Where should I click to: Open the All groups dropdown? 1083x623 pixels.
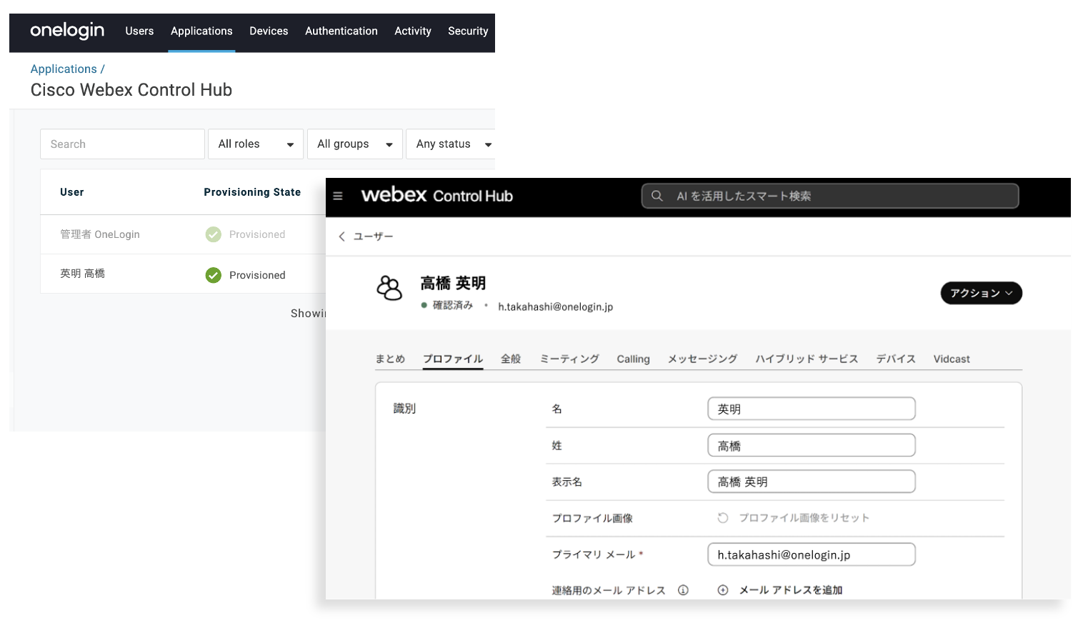coord(355,144)
